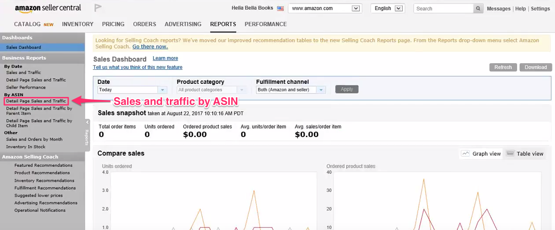Image resolution: width=555 pixels, height=230 pixels.
Task: Click the Go there now link
Action: tap(150, 47)
